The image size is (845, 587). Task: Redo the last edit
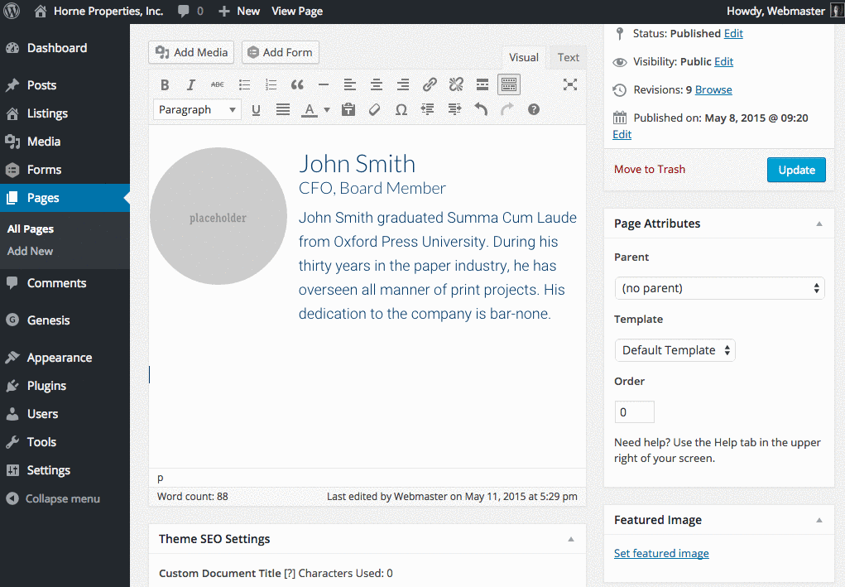click(507, 110)
